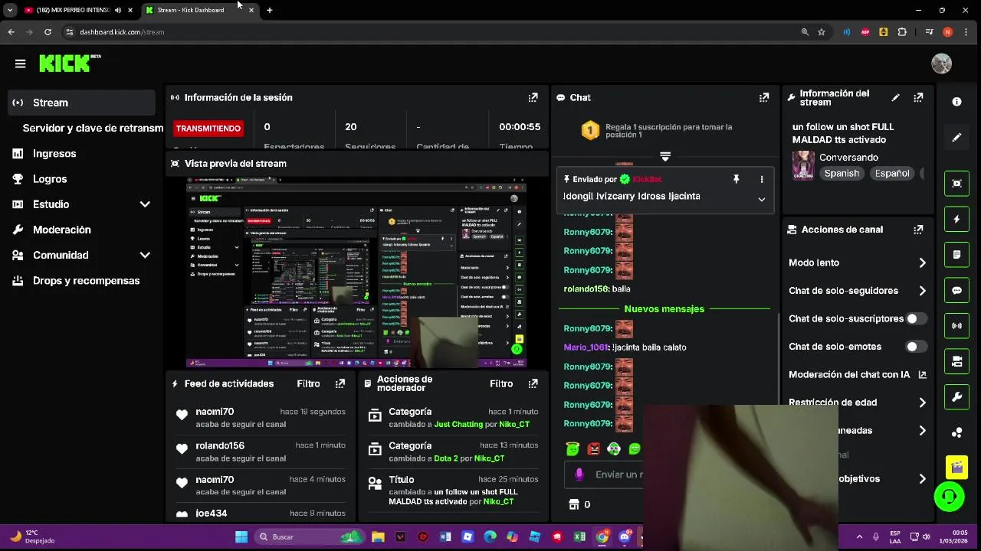This screenshot has width=981, height=551.
Task: Pop out the Acciones de canal panel
Action: pos(918,230)
